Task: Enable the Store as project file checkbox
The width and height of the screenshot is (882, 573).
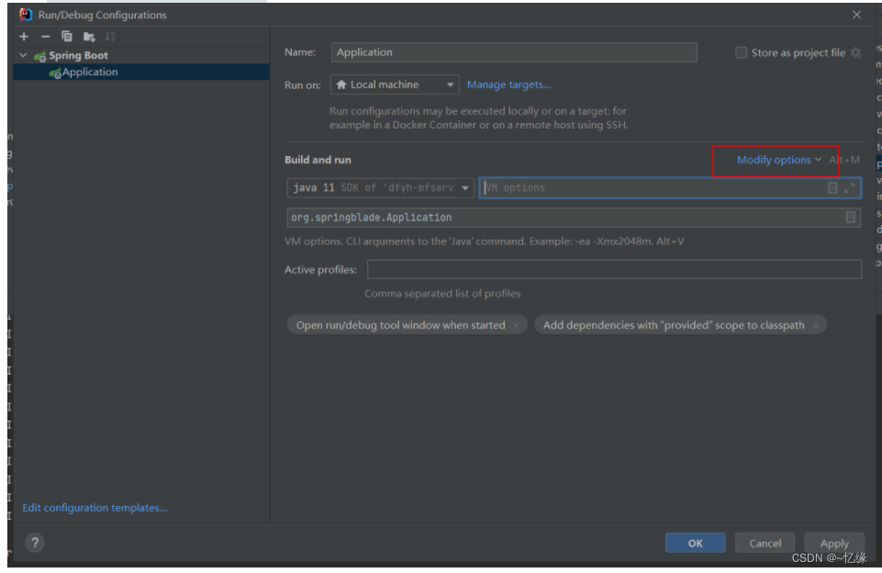Action: click(x=741, y=53)
